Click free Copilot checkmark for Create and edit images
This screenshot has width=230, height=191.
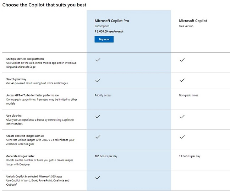[182, 136]
